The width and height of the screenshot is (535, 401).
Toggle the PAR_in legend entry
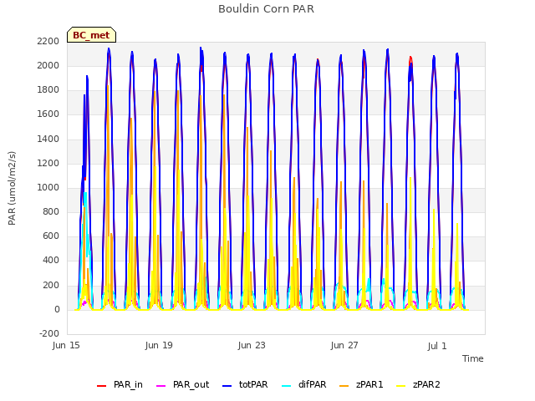tap(120, 384)
